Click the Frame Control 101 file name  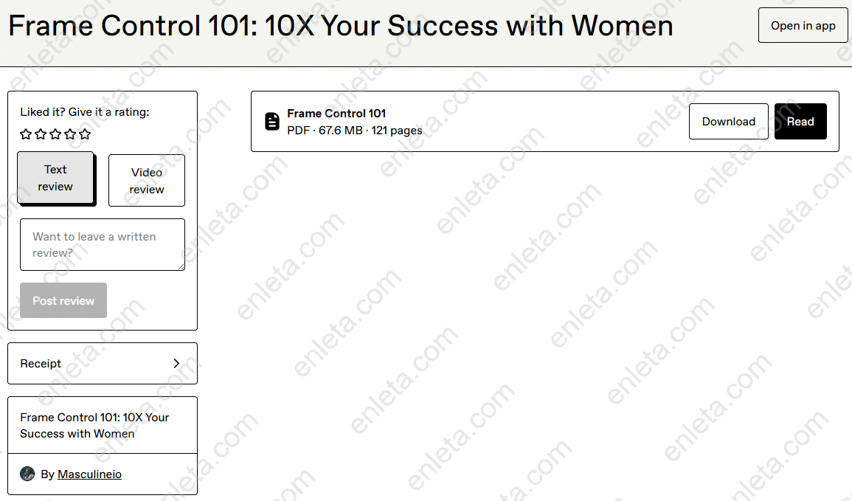(x=336, y=114)
